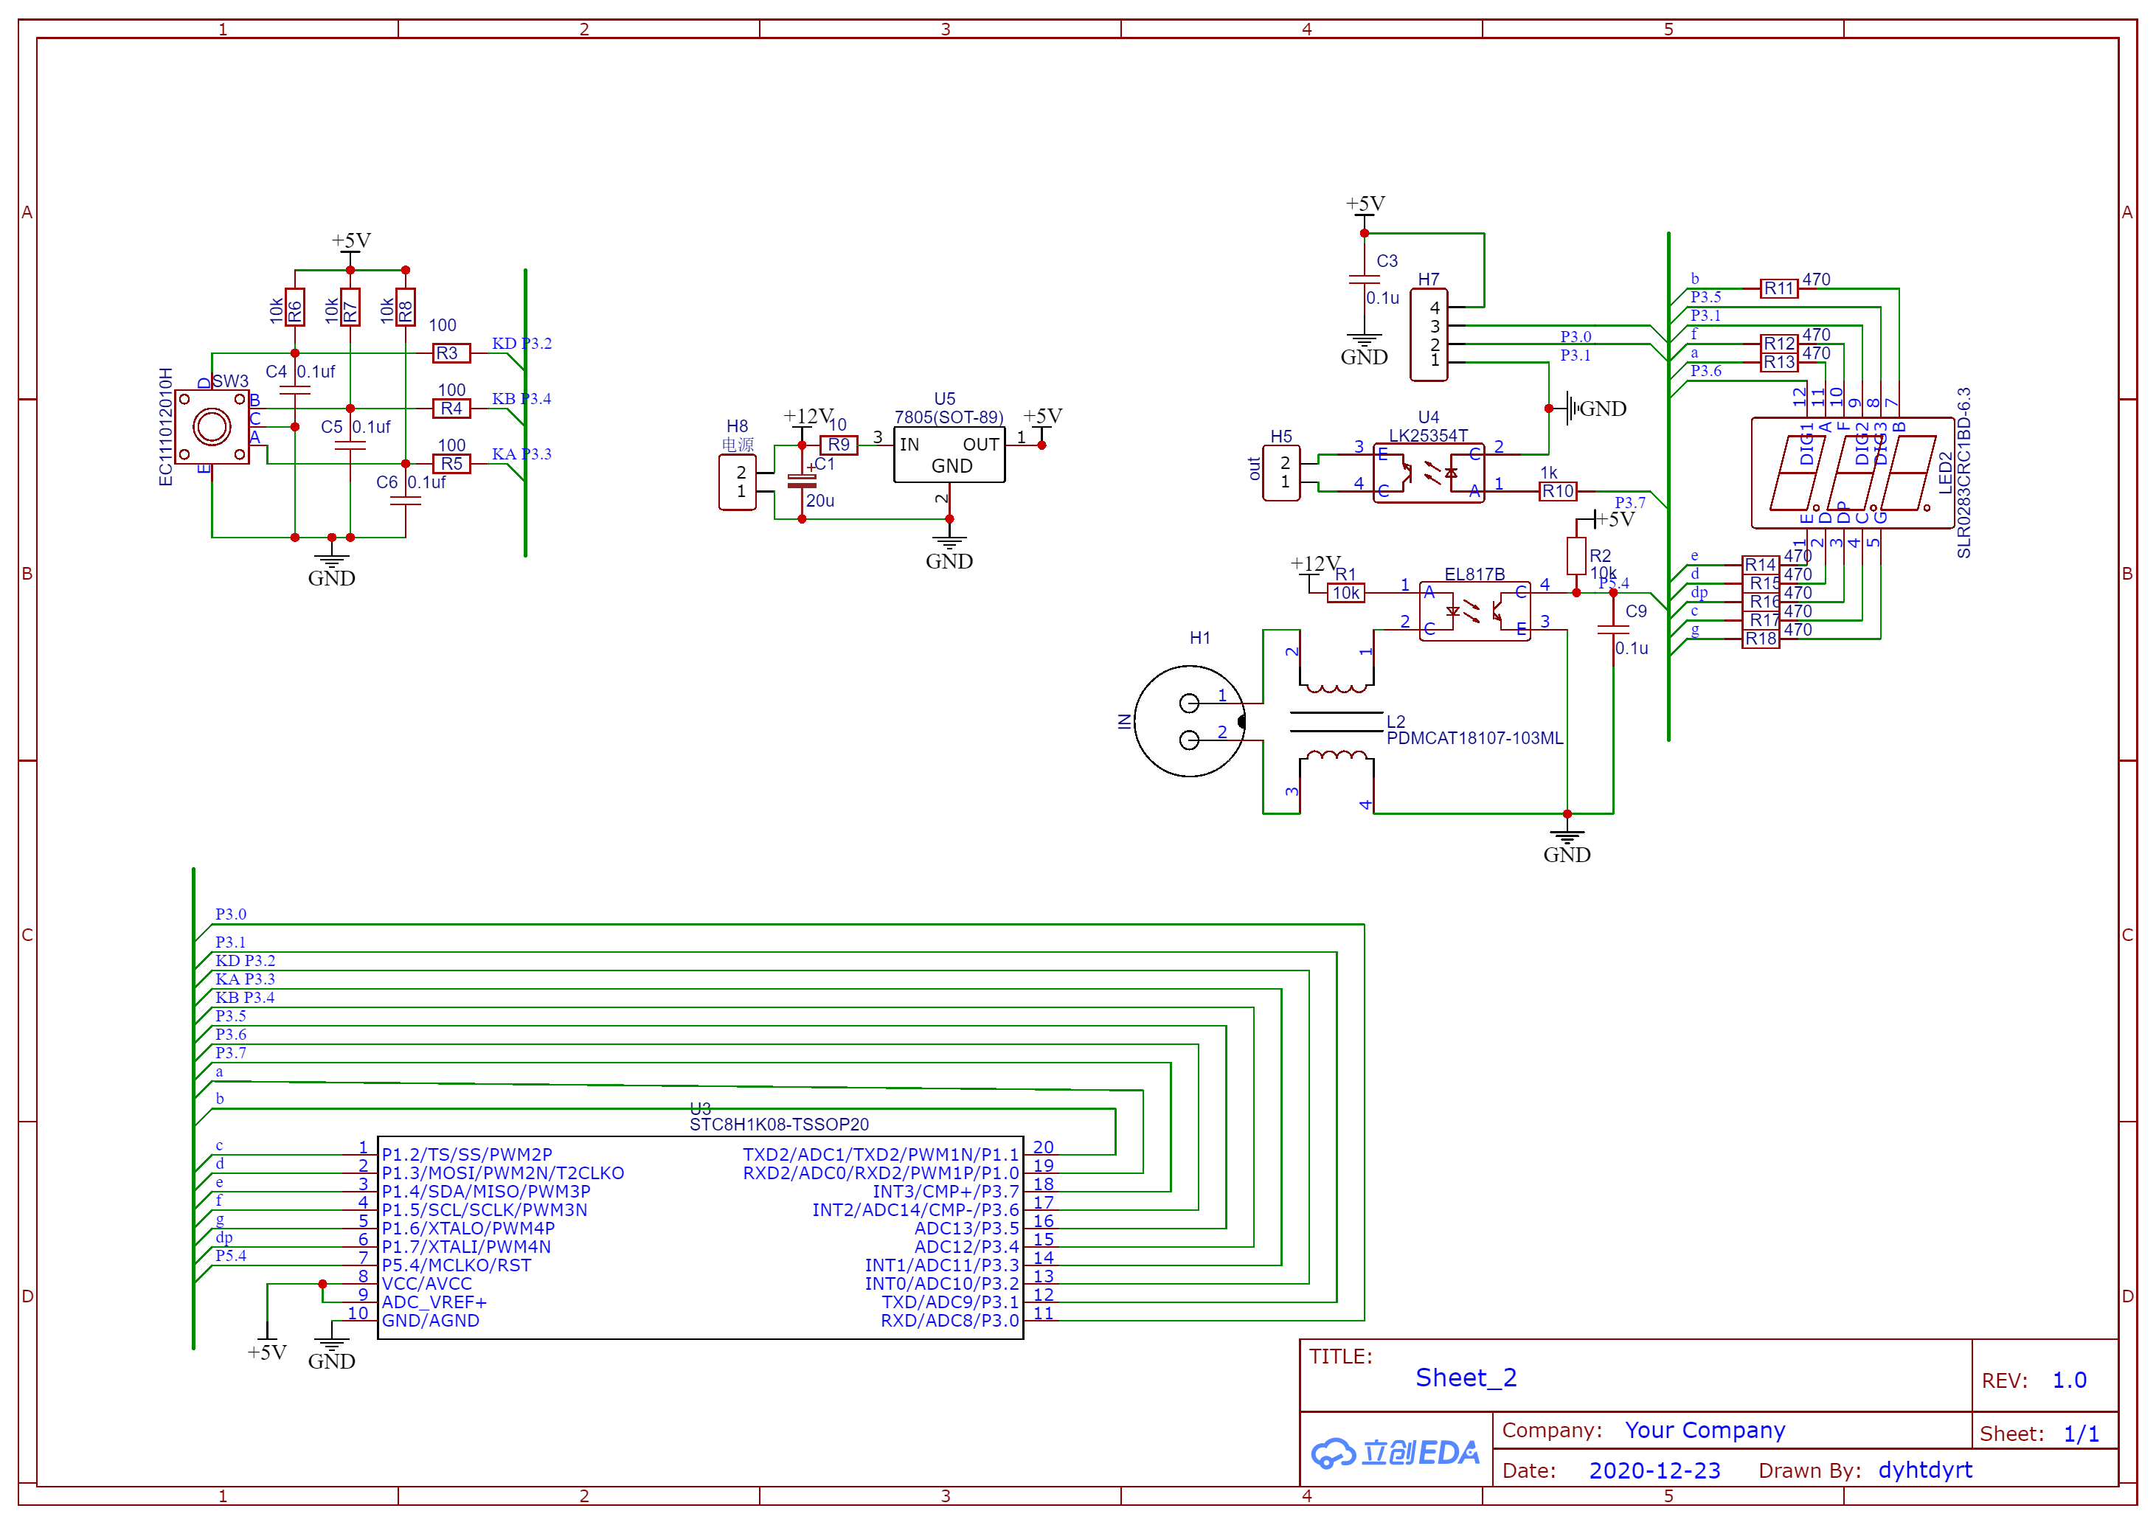Click the H7 four-pin header
The height and width of the screenshot is (1525, 2156).
(x=1428, y=334)
